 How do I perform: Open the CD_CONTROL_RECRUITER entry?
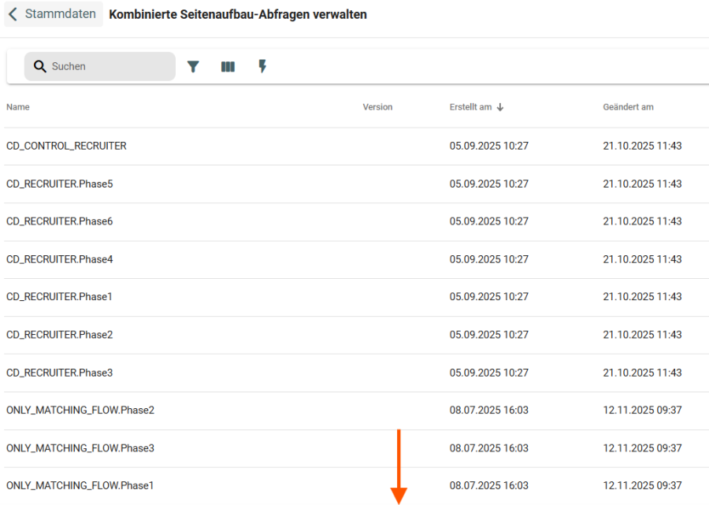pyautogui.click(x=66, y=146)
